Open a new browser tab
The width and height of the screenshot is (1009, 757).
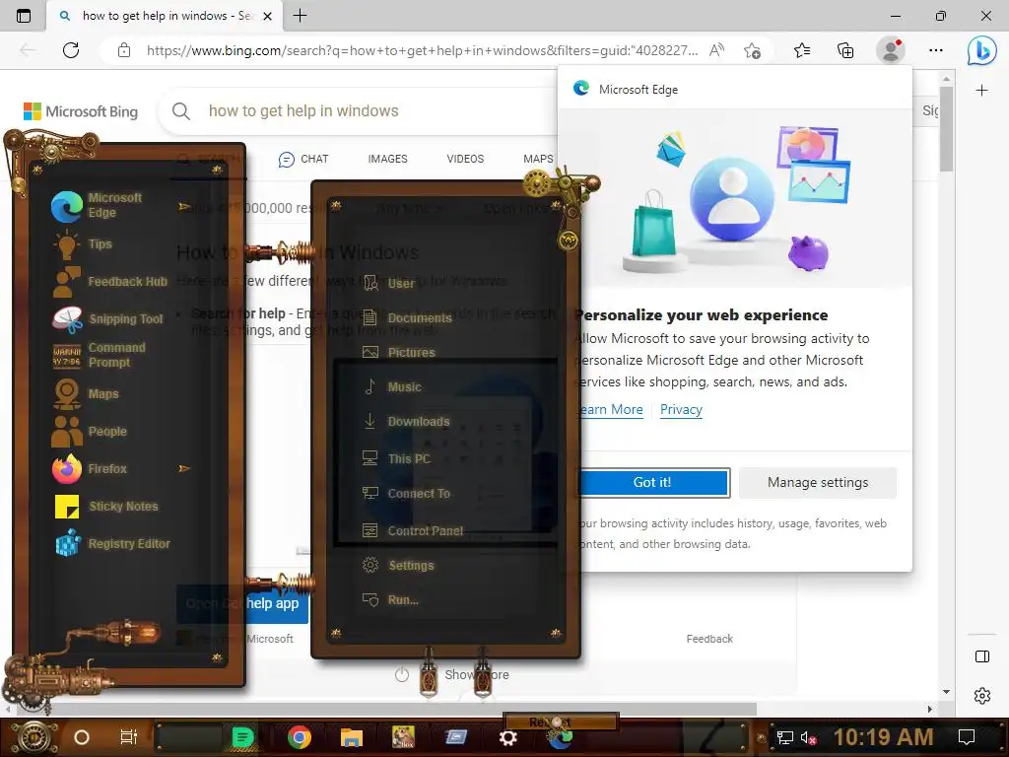300,16
